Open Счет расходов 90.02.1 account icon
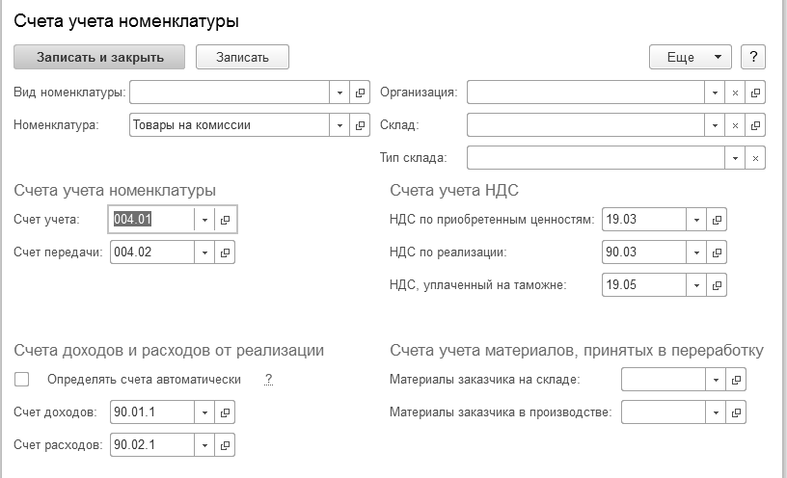787x478 pixels. (x=225, y=445)
